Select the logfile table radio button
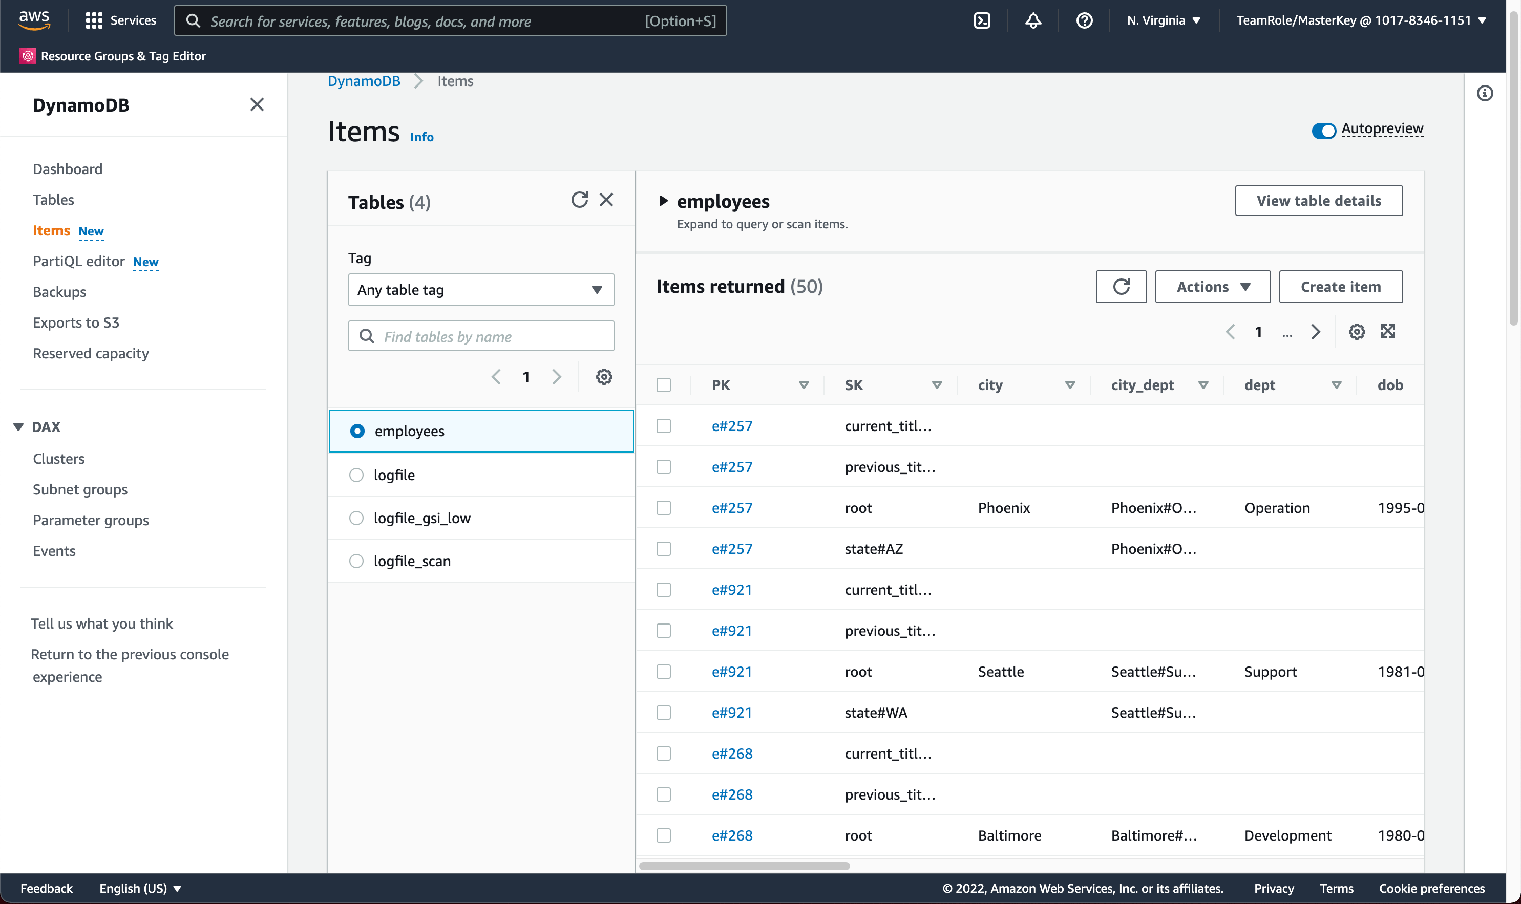 356,475
